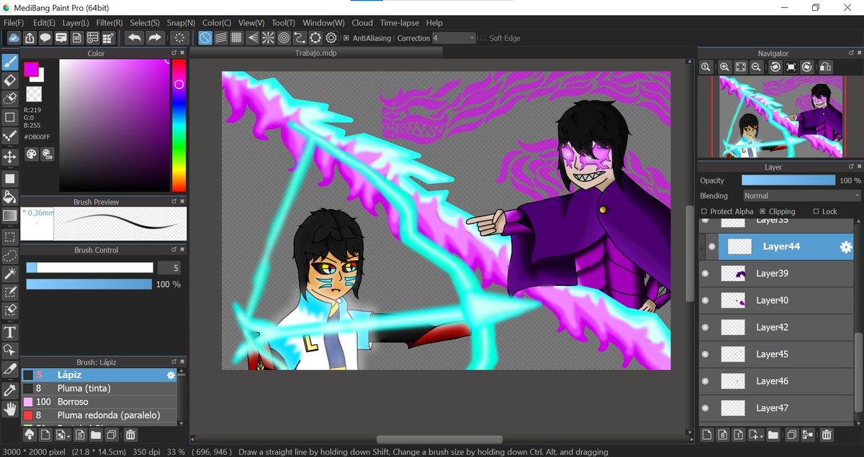Image resolution: width=864 pixels, height=457 pixels.
Task: Click the vertical hue color bar
Action: click(x=179, y=124)
